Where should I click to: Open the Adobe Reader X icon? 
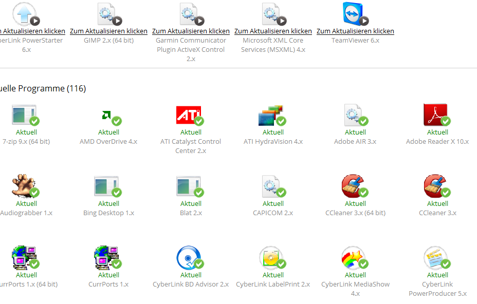[x=436, y=116]
